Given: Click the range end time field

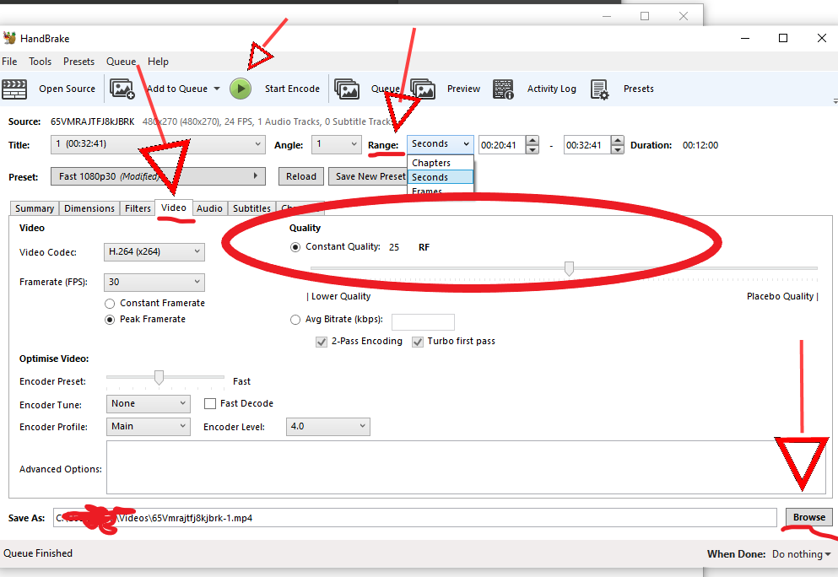Looking at the screenshot, I should click(587, 145).
